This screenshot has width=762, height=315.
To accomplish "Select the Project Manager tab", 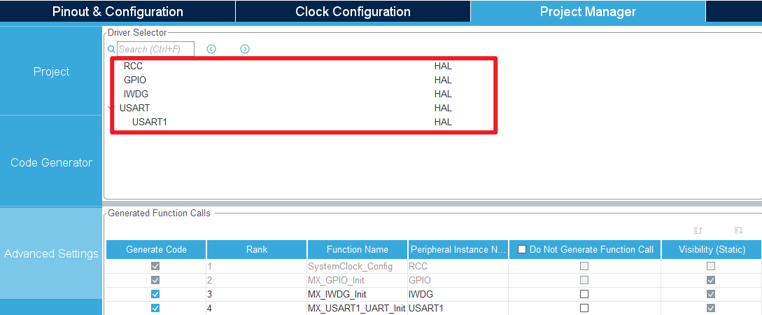I will pos(588,11).
